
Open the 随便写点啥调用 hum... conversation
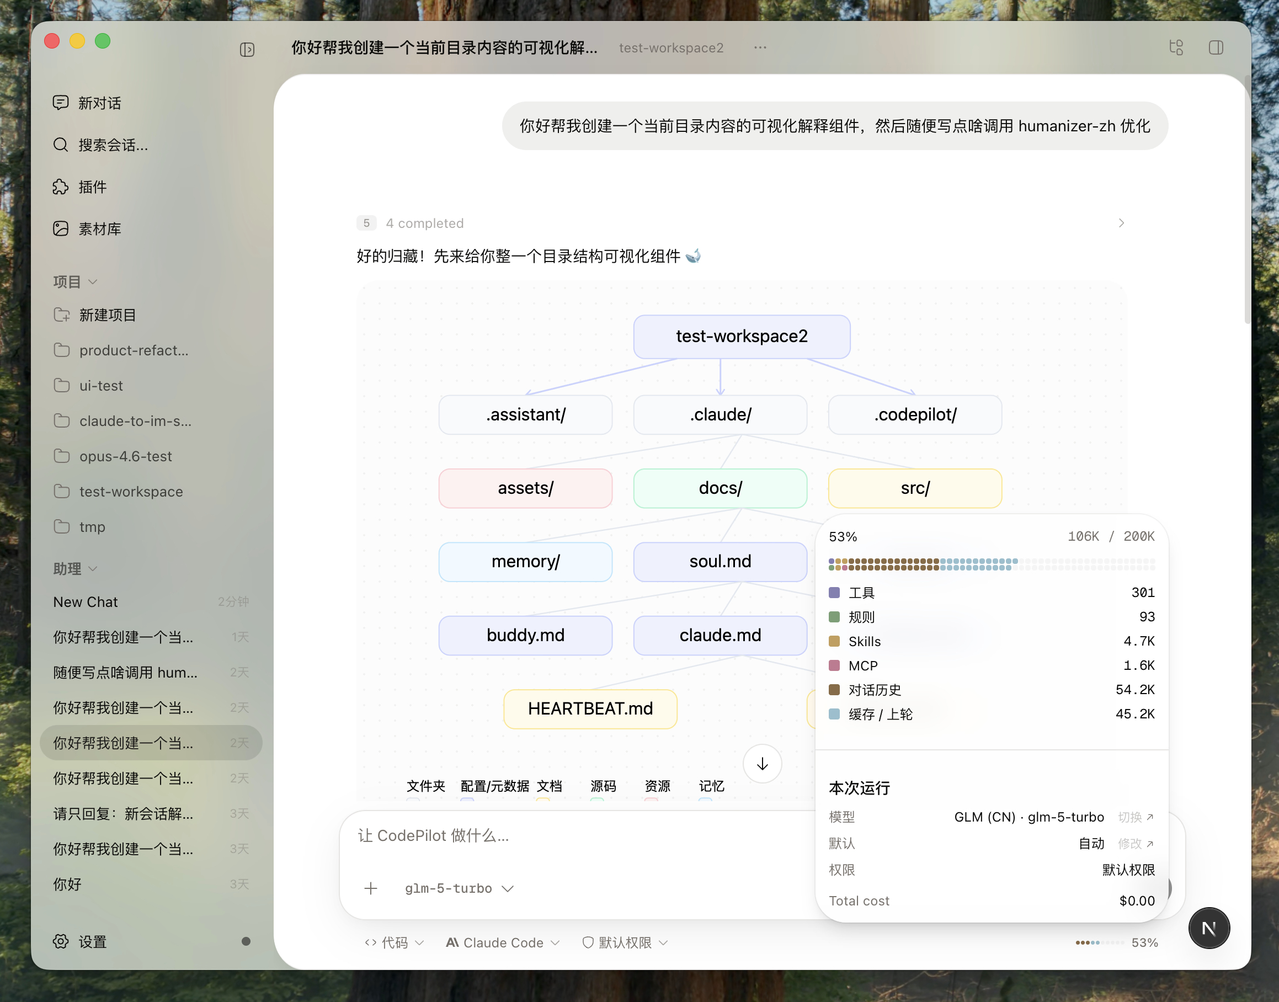point(151,671)
